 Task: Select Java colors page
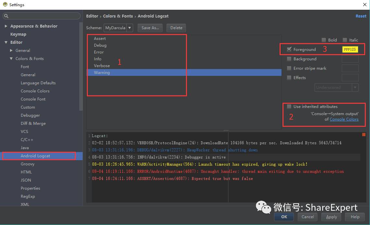25,148
